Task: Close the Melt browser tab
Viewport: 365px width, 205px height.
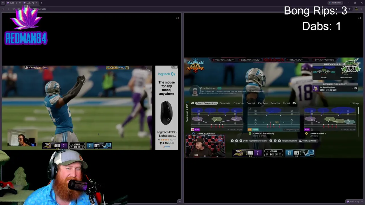Action: coord(36,3)
